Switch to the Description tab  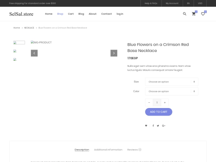[82, 150]
